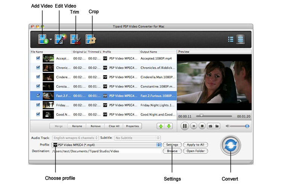Viewport: 282px width, 188px height.
Task: Click the Trimmed Length column header
Action: (x=94, y=52)
